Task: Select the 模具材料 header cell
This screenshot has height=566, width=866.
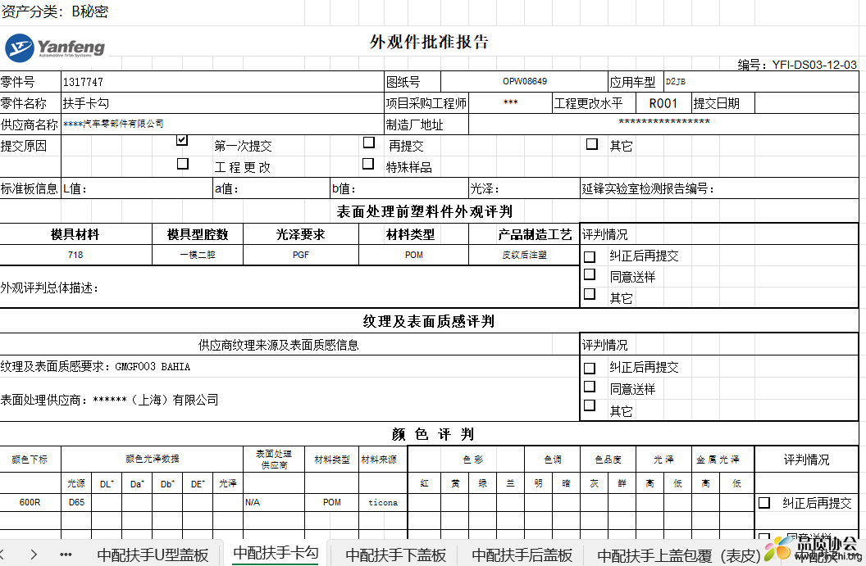Action: [75, 234]
